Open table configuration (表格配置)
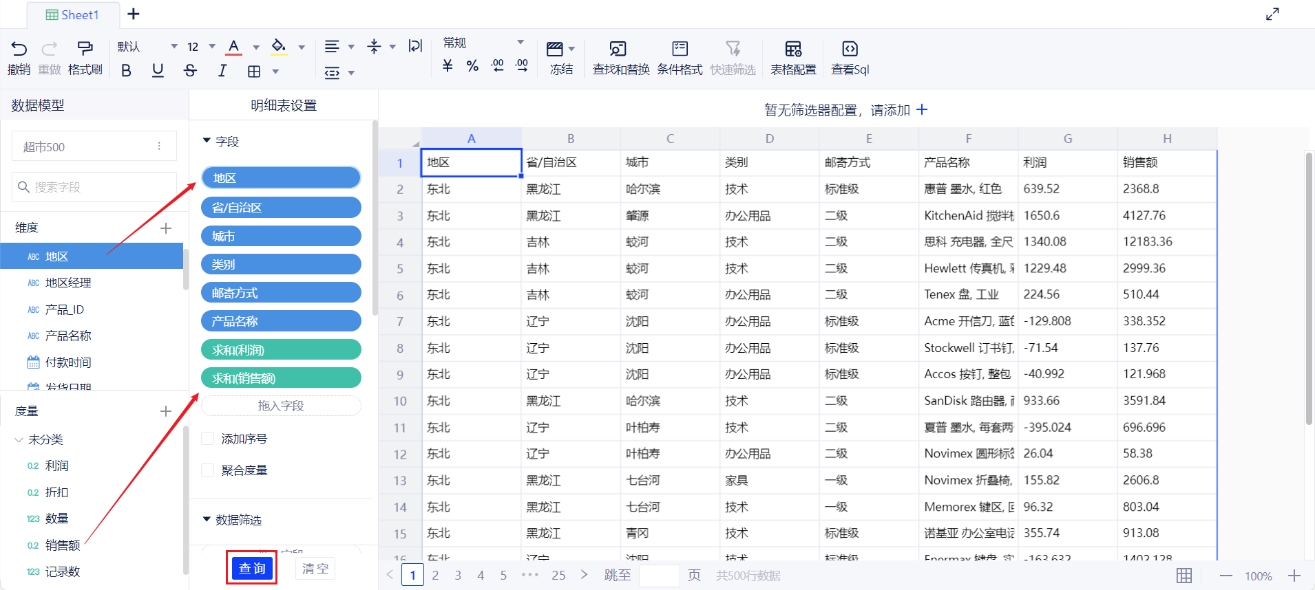 click(x=793, y=49)
